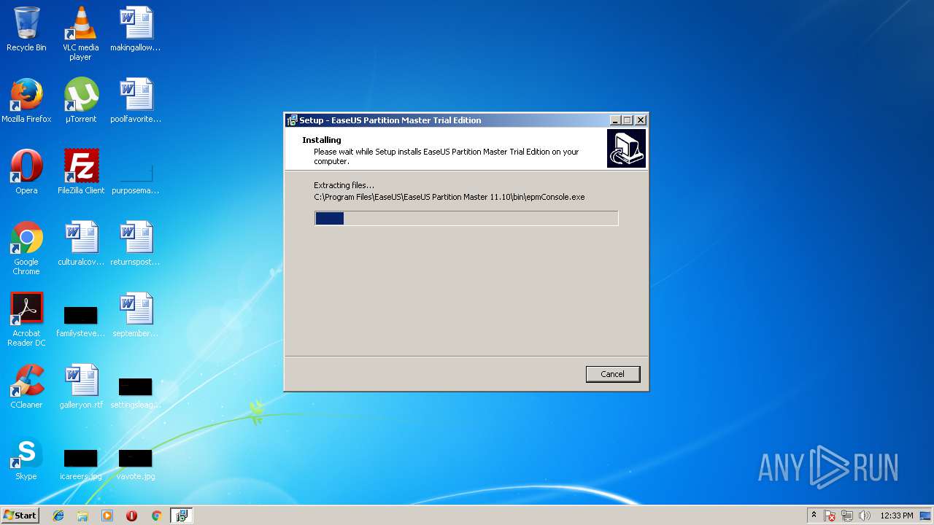Screen dimensions: 934x525
Task: Select the makingallow Word document icon
Action: (136, 29)
